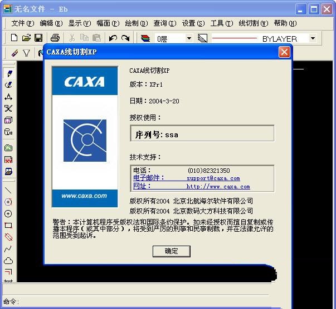
Task: Expand the BYLAYER line type dropdown
Action: (313, 38)
